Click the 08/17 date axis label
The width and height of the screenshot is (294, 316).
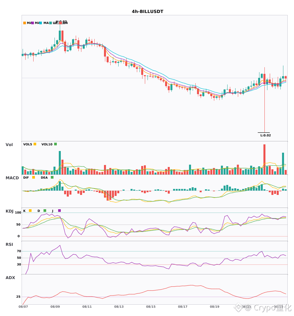tap(183, 307)
